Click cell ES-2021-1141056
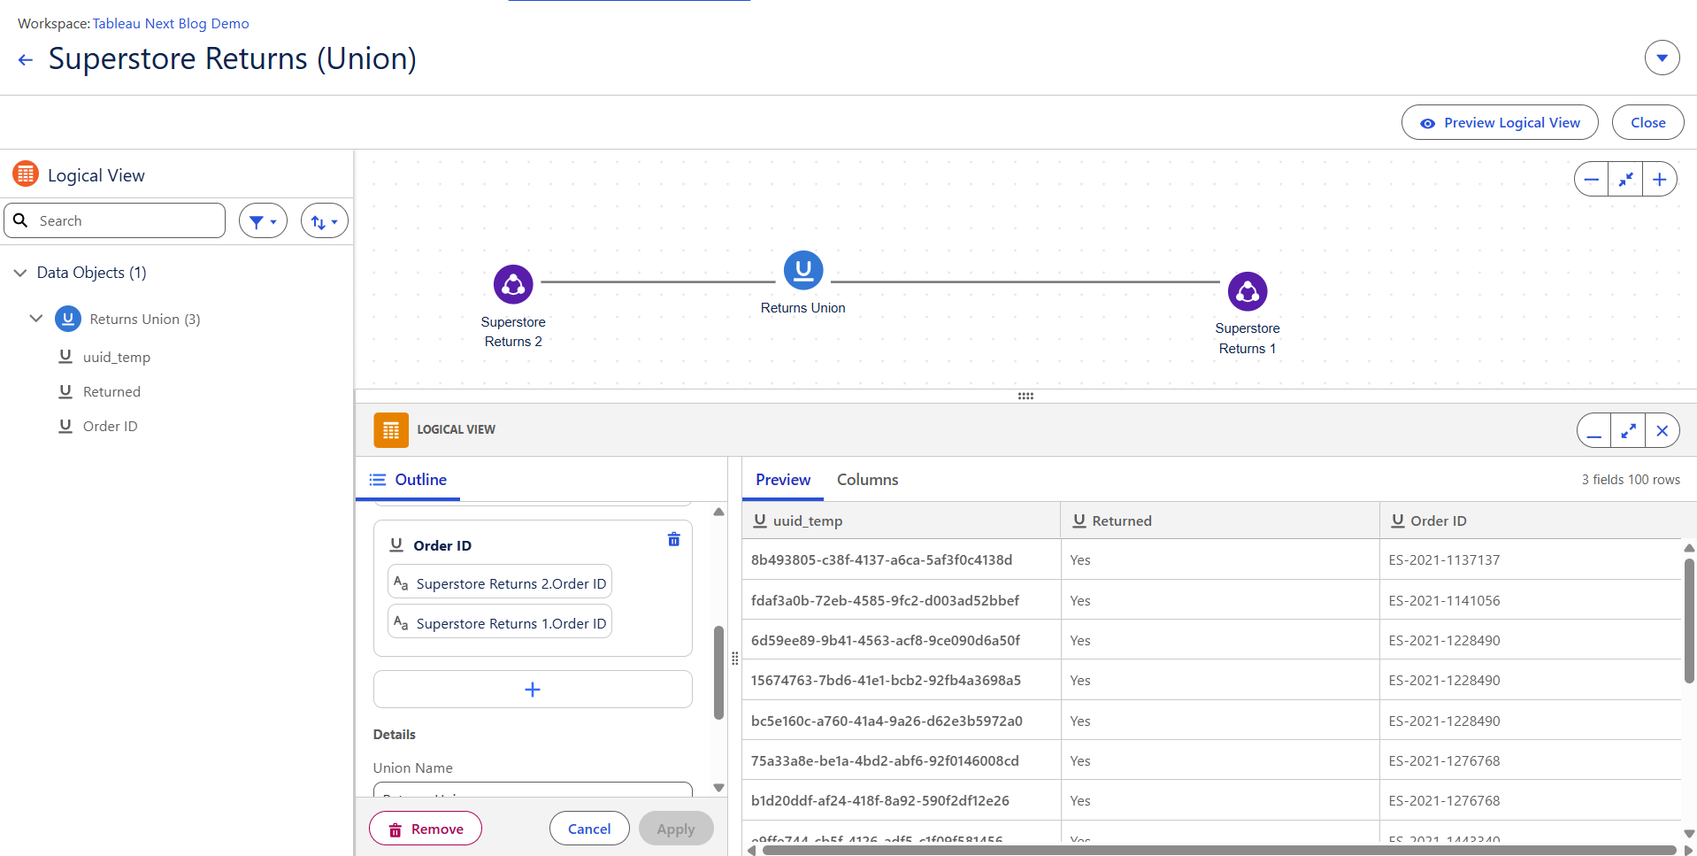The width and height of the screenshot is (1697, 856). coord(1531,600)
